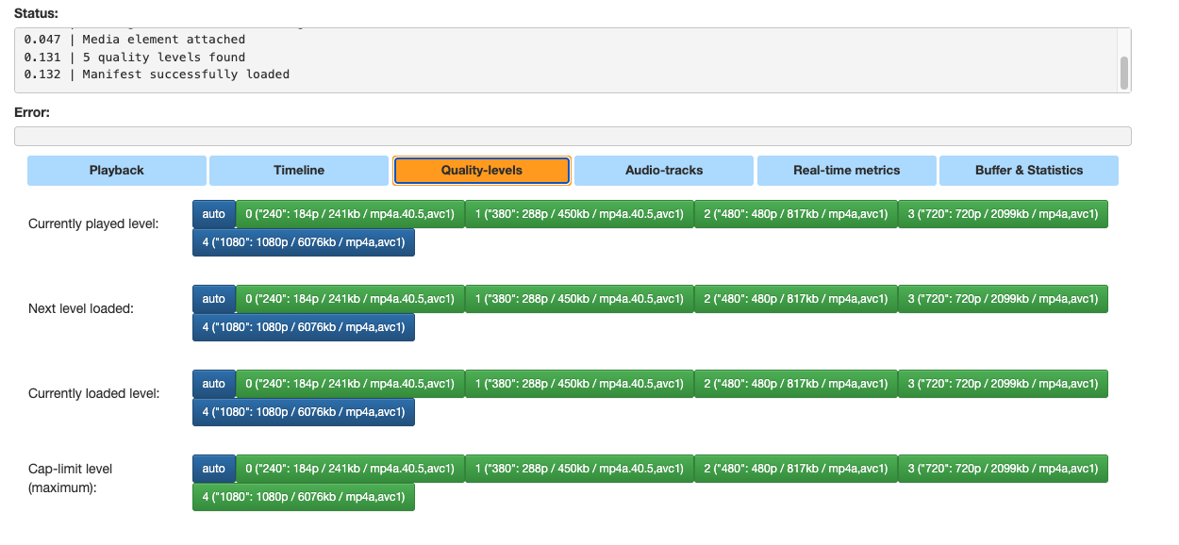This screenshot has width=1179, height=545.
Task: Select the Quality-levels tab
Action: [481, 170]
